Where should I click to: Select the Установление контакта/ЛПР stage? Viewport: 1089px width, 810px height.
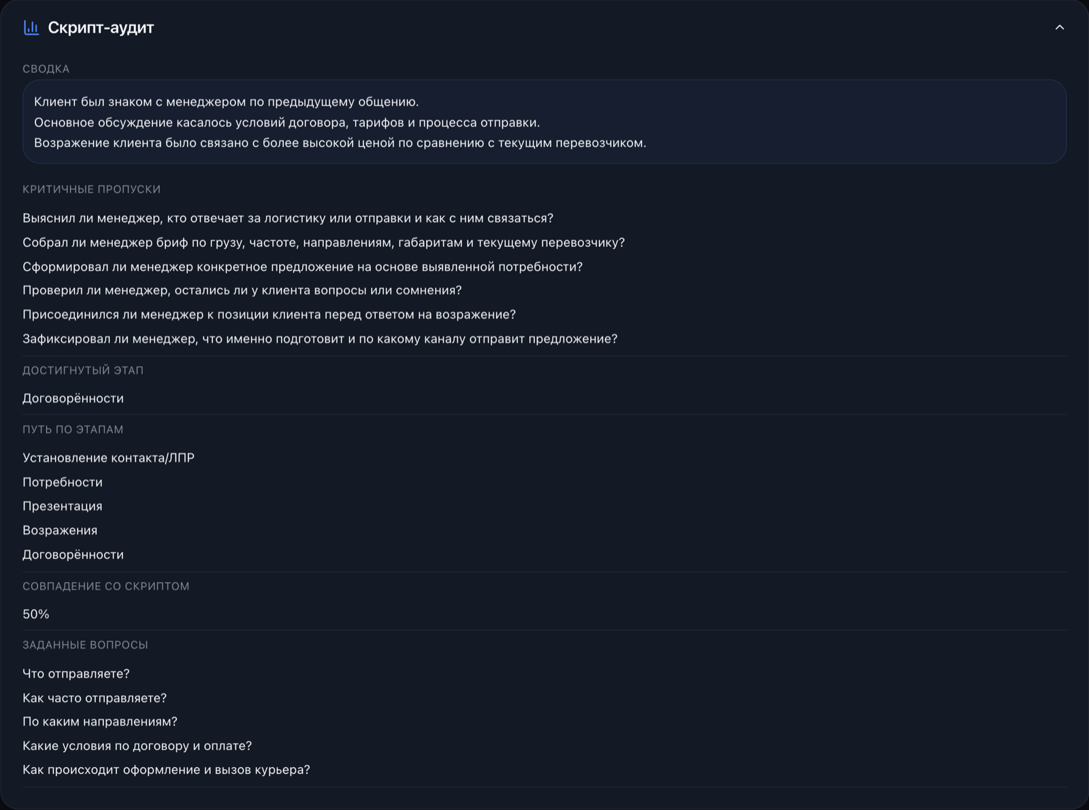[x=108, y=457]
